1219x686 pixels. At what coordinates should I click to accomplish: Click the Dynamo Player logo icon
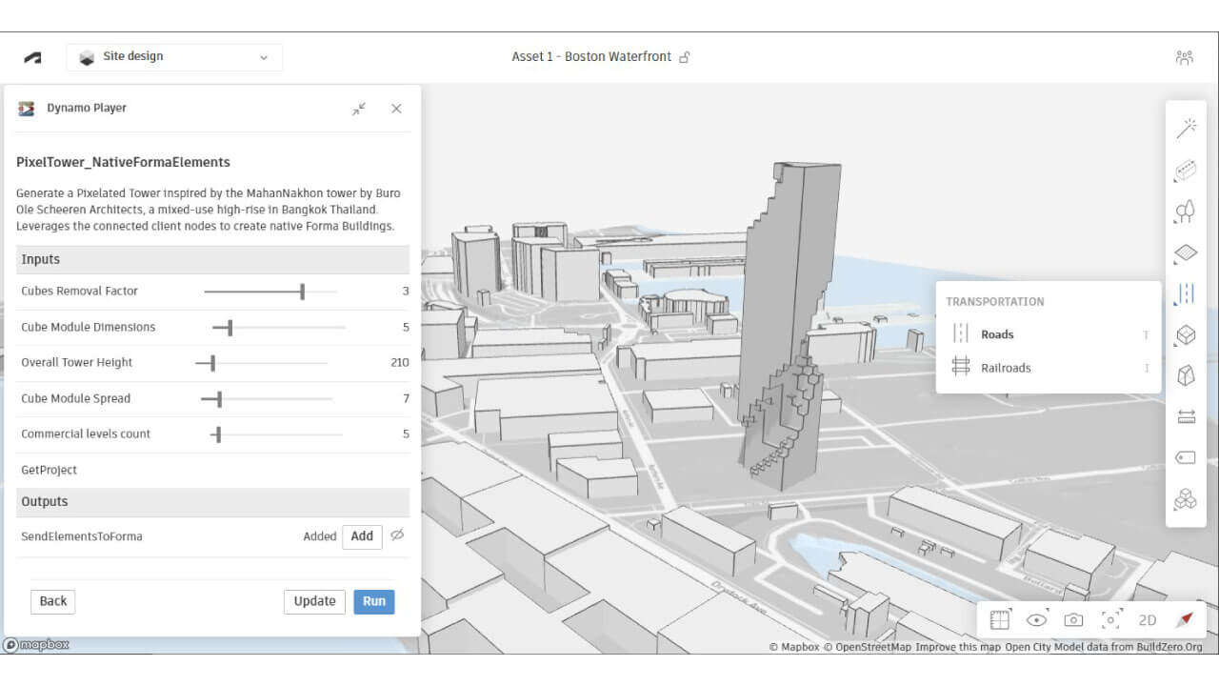click(27, 109)
